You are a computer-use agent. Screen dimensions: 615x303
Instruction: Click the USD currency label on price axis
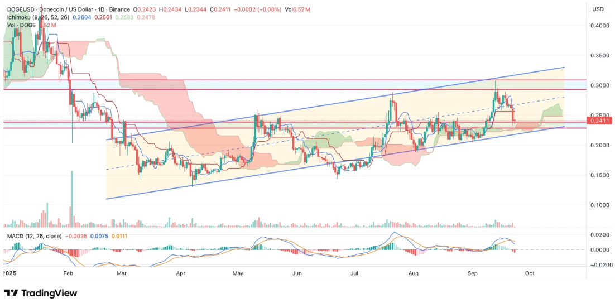coord(598,9)
